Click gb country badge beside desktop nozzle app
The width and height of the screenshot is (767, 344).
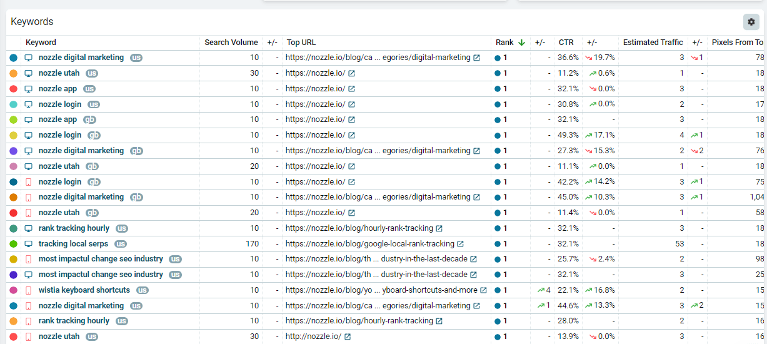pos(90,119)
